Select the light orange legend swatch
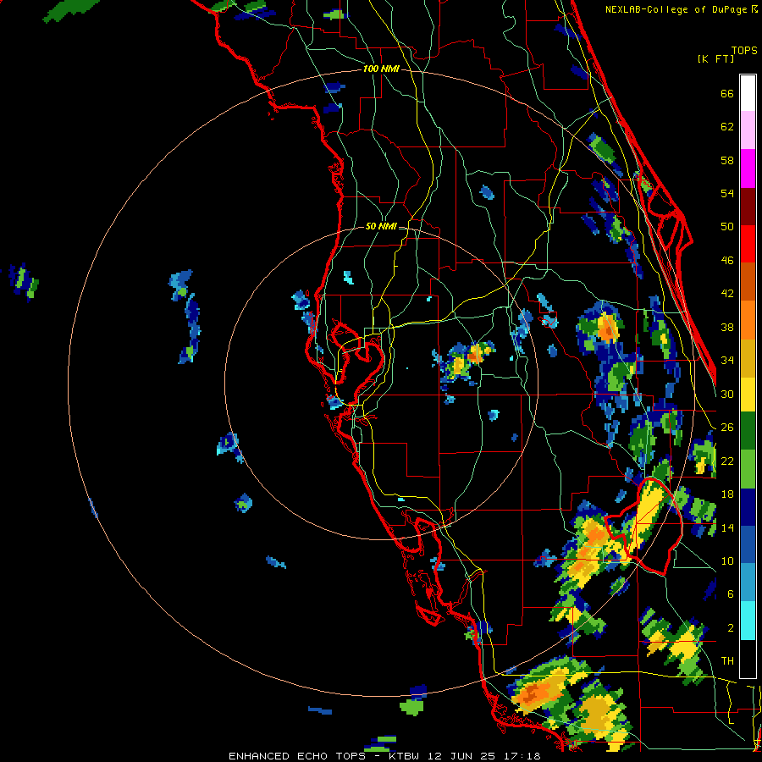The height and width of the screenshot is (762, 762). 748,320
